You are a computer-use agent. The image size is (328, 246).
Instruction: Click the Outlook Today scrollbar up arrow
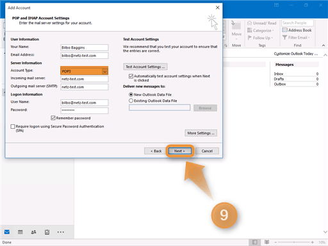point(325,55)
